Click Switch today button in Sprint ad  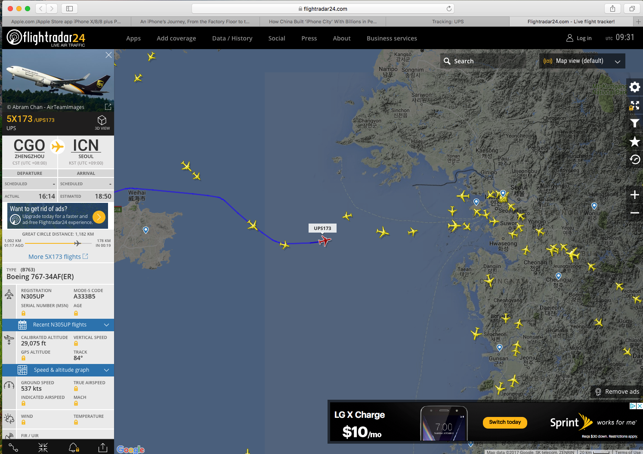pyautogui.click(x=505, y=422)
